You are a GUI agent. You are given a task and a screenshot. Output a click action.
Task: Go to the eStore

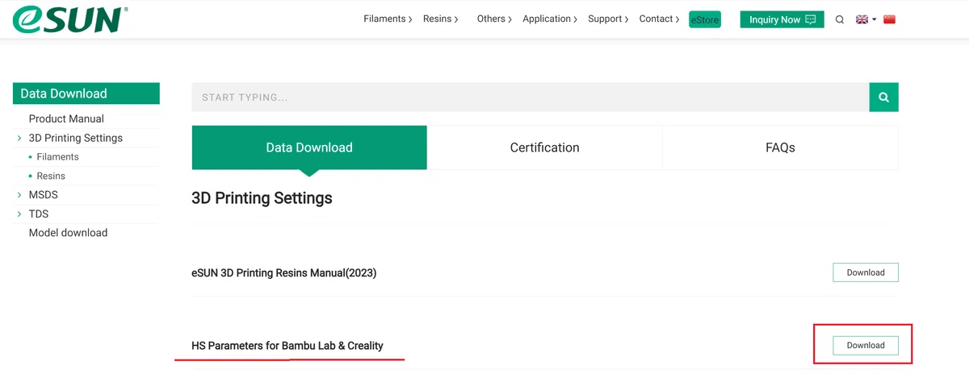tap(704, 19)
